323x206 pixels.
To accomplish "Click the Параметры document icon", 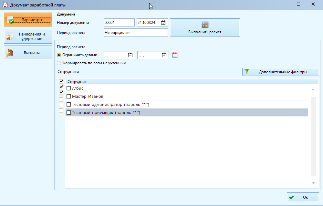I will click(10, 20).
